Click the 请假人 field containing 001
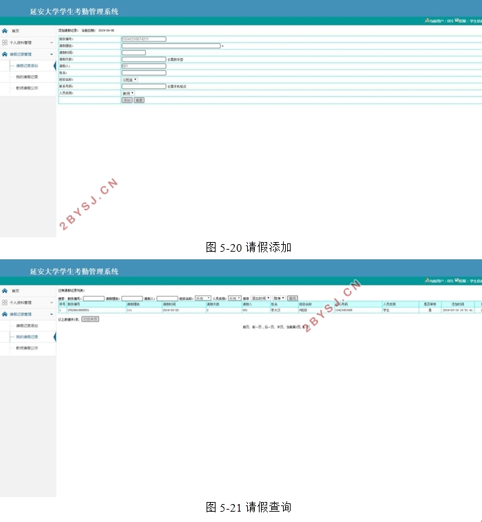The height and width of the screenshot is (522, 482). [x=144, y=66]
